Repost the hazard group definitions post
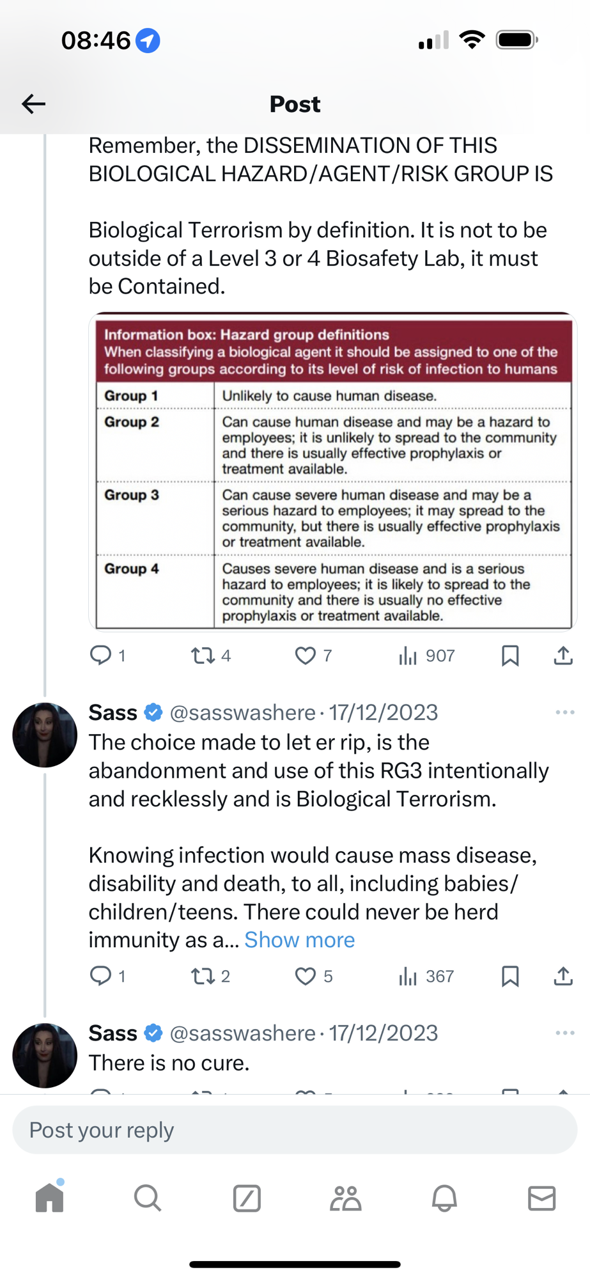Viewport: 590px width, 1279px height. point(203,655)
